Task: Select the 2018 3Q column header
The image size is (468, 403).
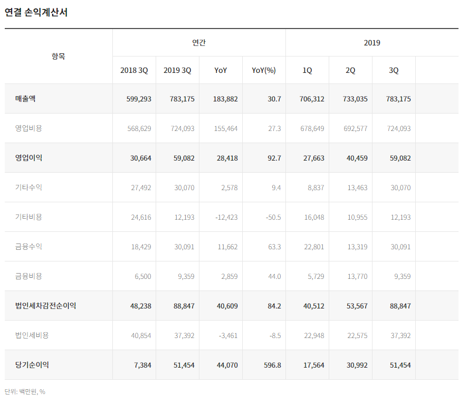Action: 134,70
